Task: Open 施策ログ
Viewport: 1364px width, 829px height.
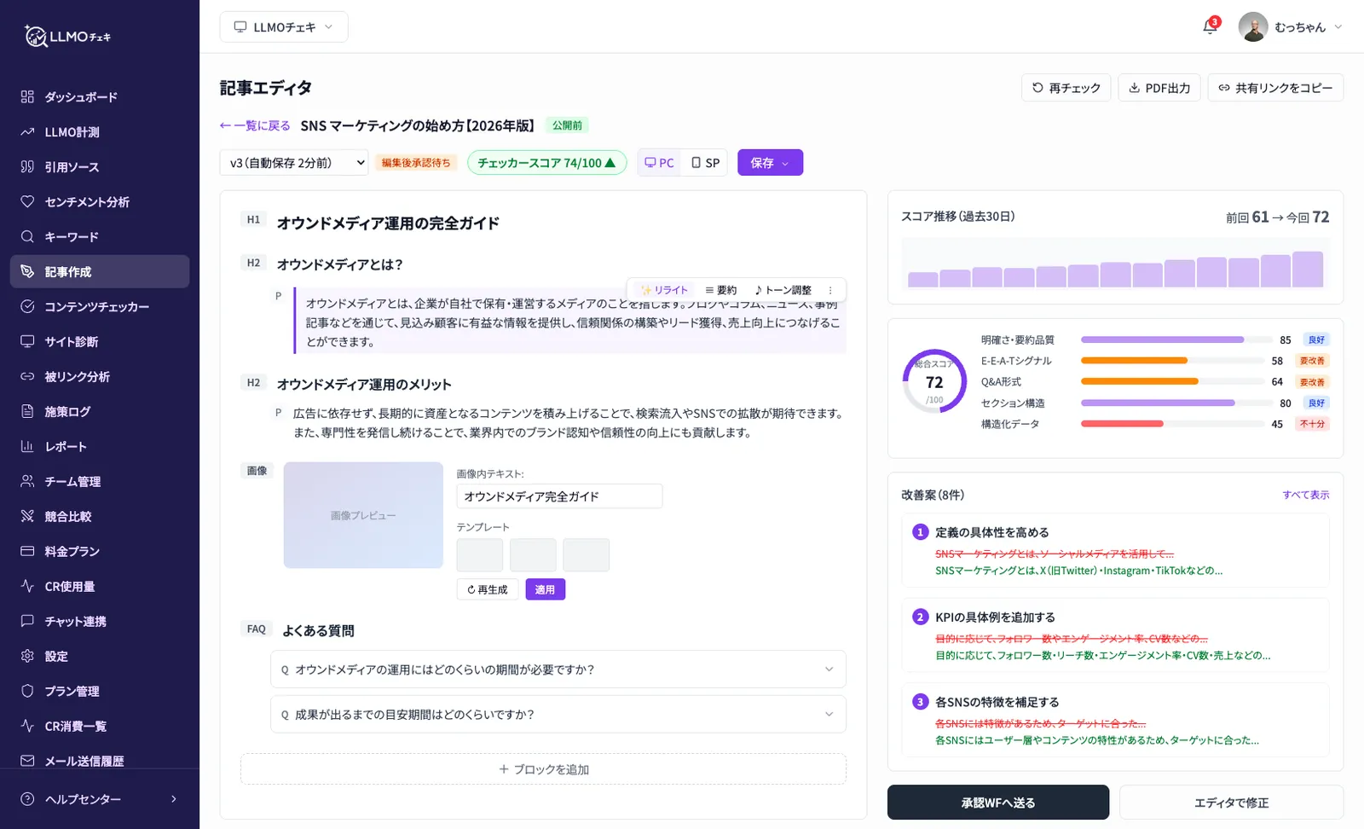Action: pos(100,412)
